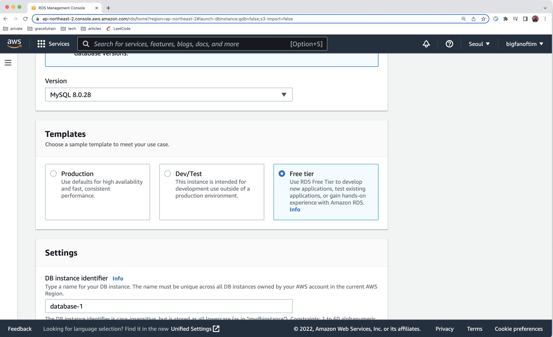
Task: Open the Seoul region selector
Action: (x=479, y=44)
